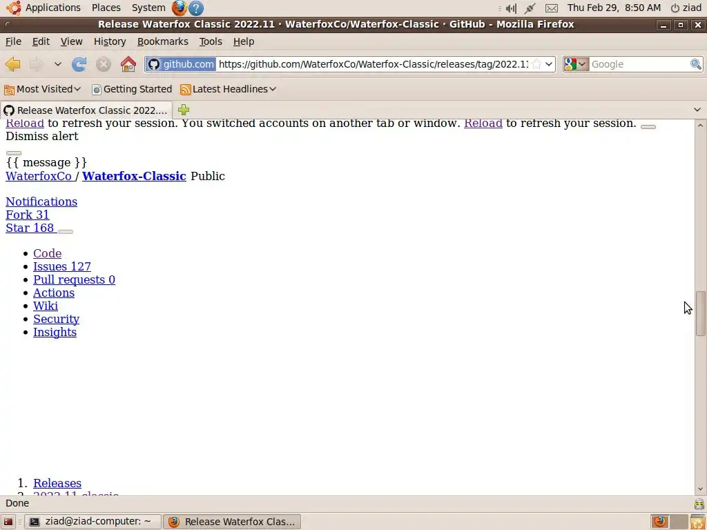707x530 pixels.
Task: Show the list all tabs dropdown
Action: coord(697,110)
